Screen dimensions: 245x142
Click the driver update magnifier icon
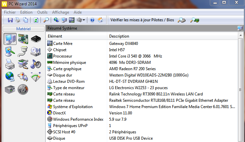pyautogui.click(x=182, y=20)
